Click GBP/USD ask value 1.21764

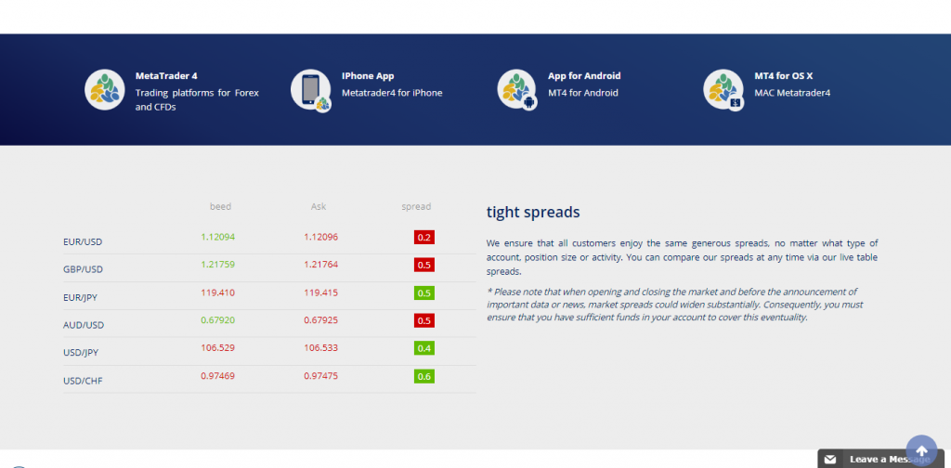point(320,265)
